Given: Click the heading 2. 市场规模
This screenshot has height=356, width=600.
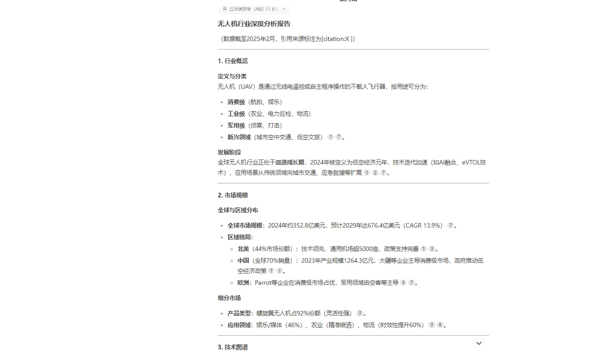Looking at the screenshot, I should point(233,195).
